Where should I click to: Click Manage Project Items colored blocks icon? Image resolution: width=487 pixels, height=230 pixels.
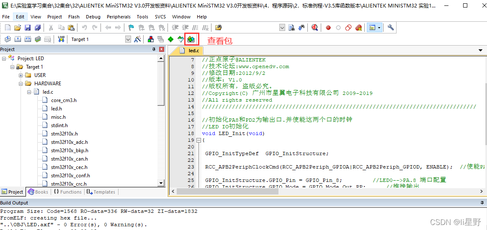click(150, 39)
